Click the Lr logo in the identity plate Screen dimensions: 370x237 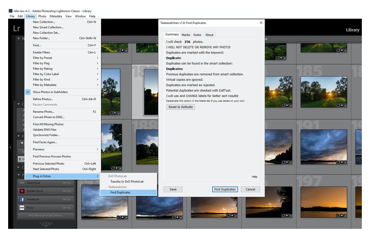coord(16,28)
